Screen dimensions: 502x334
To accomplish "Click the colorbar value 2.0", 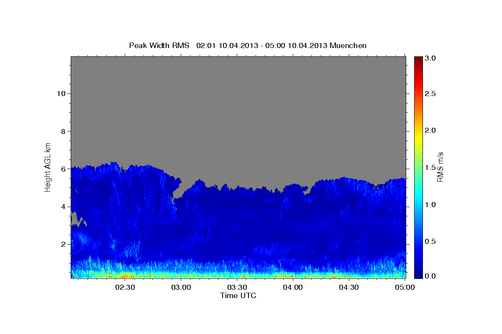I will click(431, 131).
